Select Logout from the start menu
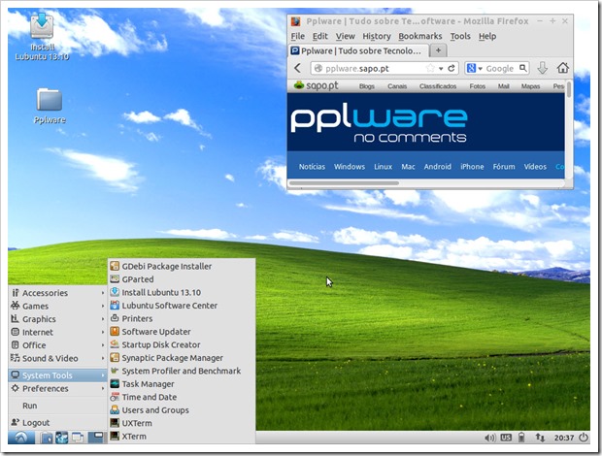602x456 pixels. click(57, 423)
